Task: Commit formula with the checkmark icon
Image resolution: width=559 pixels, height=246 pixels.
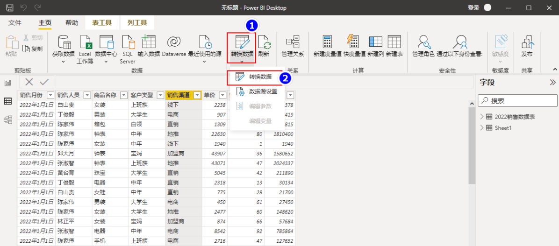Action: [44, 82]
